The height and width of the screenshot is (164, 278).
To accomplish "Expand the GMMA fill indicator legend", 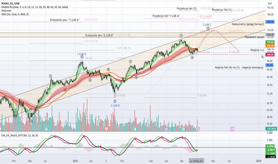I will click(35, 7).
